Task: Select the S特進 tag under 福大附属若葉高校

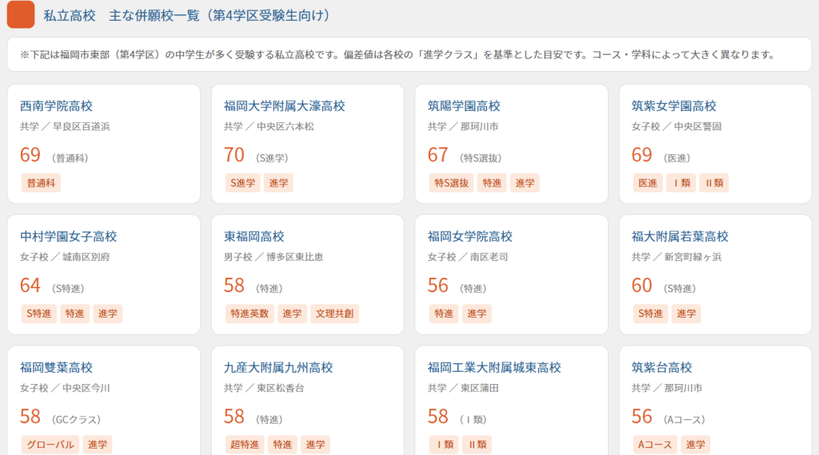Action: click(x=651, y=314)
